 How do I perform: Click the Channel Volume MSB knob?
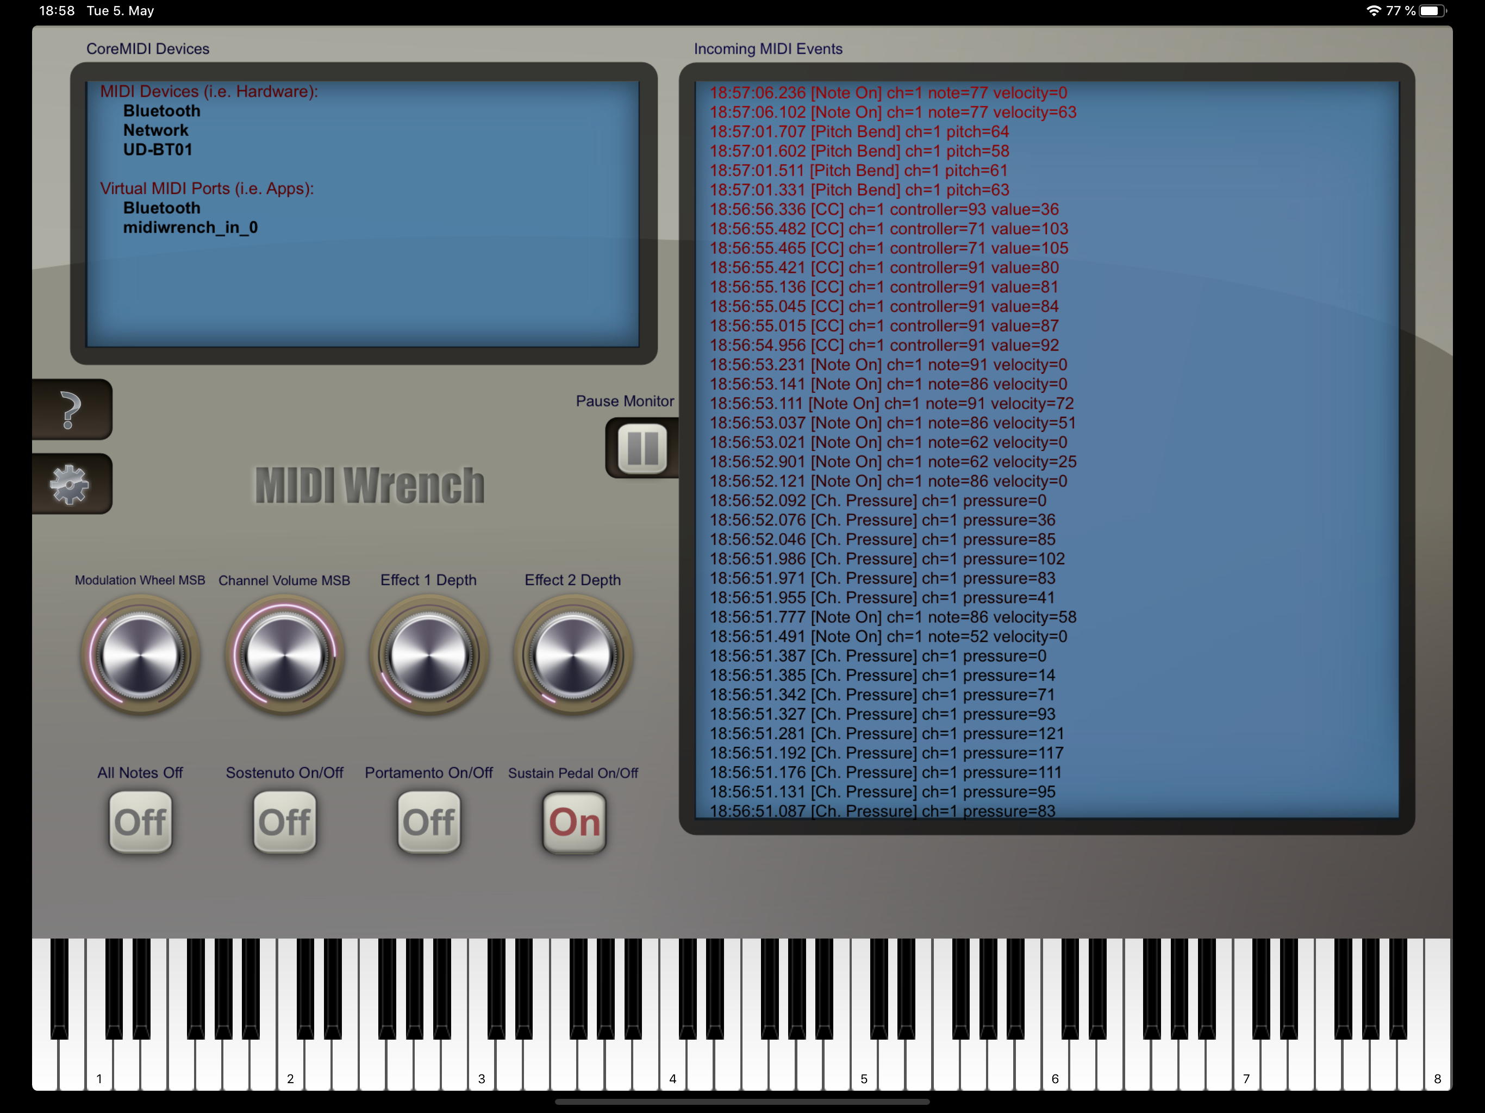tap(285, 654)
